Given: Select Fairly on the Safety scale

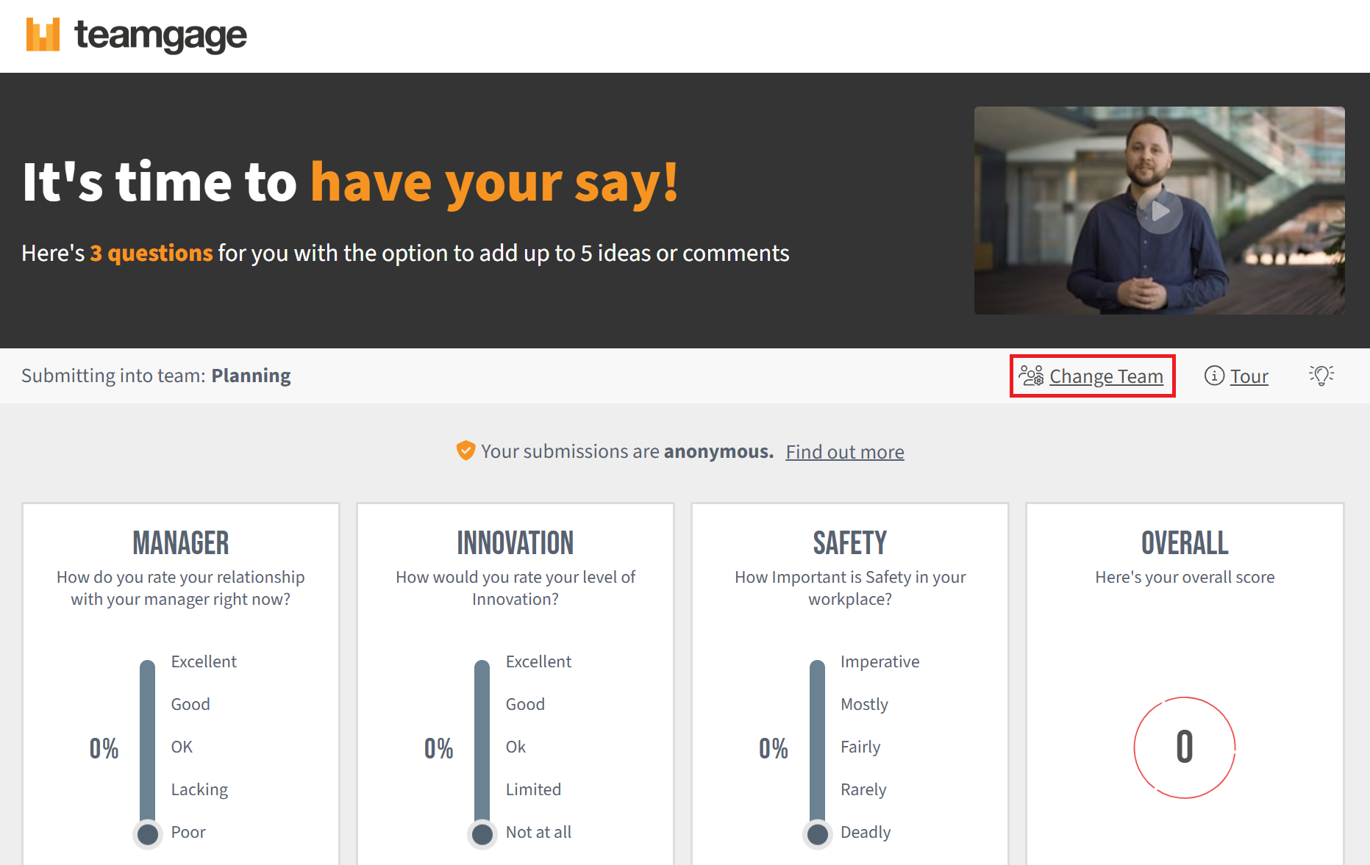Looking at the screenshot, I should [860, 747].
